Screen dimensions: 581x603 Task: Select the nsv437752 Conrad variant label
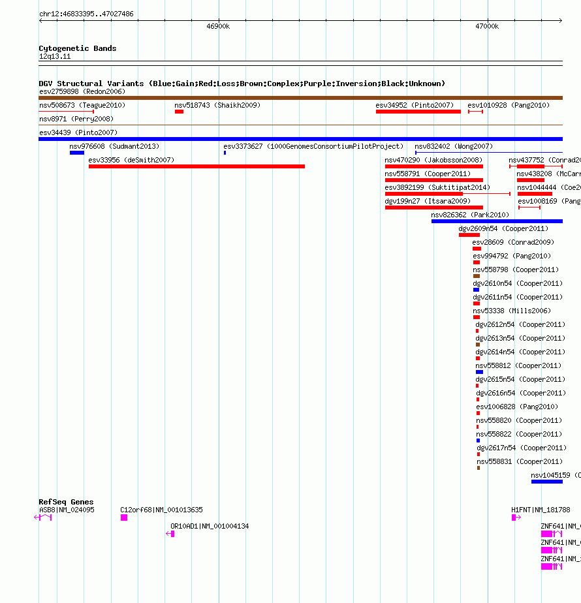(544, 161)
